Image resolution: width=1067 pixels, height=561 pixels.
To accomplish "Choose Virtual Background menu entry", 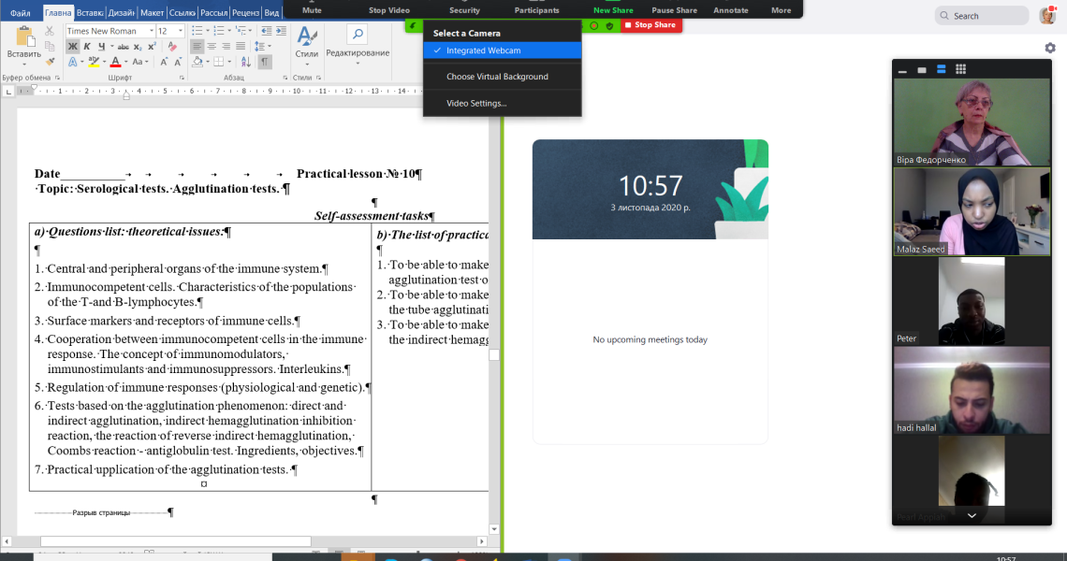I will tap(503, 76).
